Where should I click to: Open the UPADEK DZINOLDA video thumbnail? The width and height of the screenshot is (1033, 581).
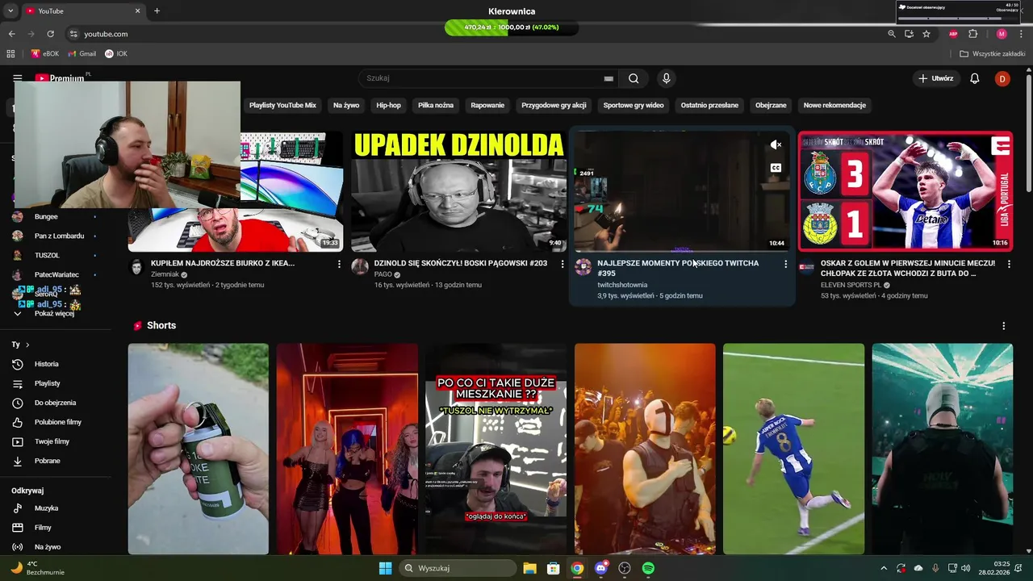click(x=458, y=191)
